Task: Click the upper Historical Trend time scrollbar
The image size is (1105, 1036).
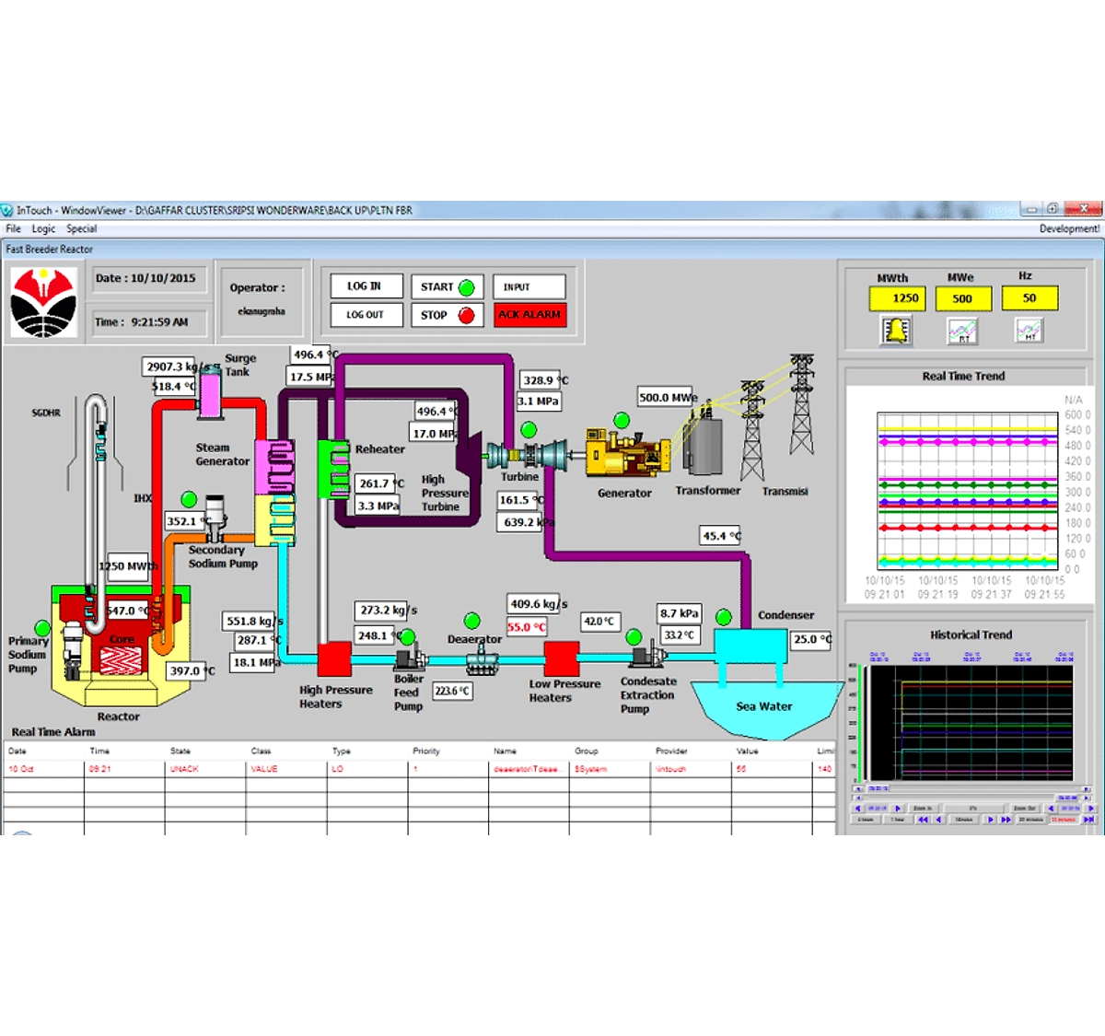Action: (x=971, y=789)
